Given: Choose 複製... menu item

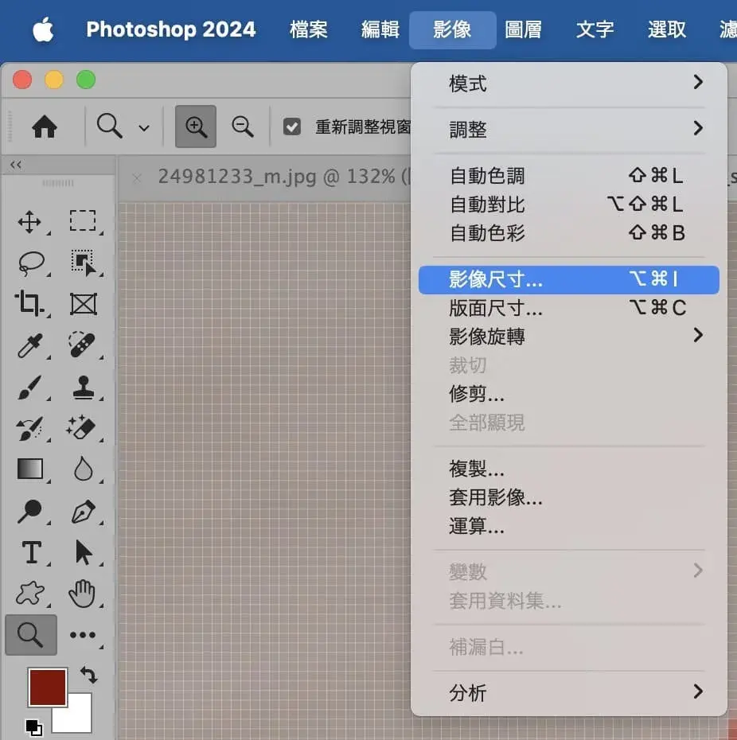Looking at the screenshot, I should click(x=569, y=469).
